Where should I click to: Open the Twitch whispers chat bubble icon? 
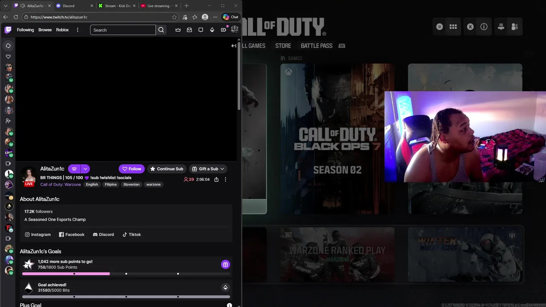[200, 30]
